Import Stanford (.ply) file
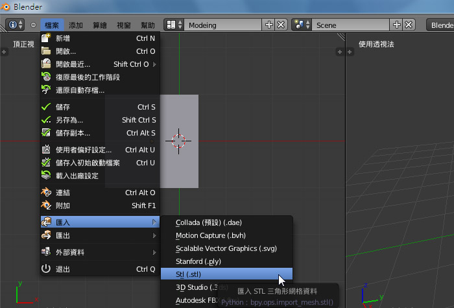The width and height of the screenshot is (454, 308). (x=227, y=261)
